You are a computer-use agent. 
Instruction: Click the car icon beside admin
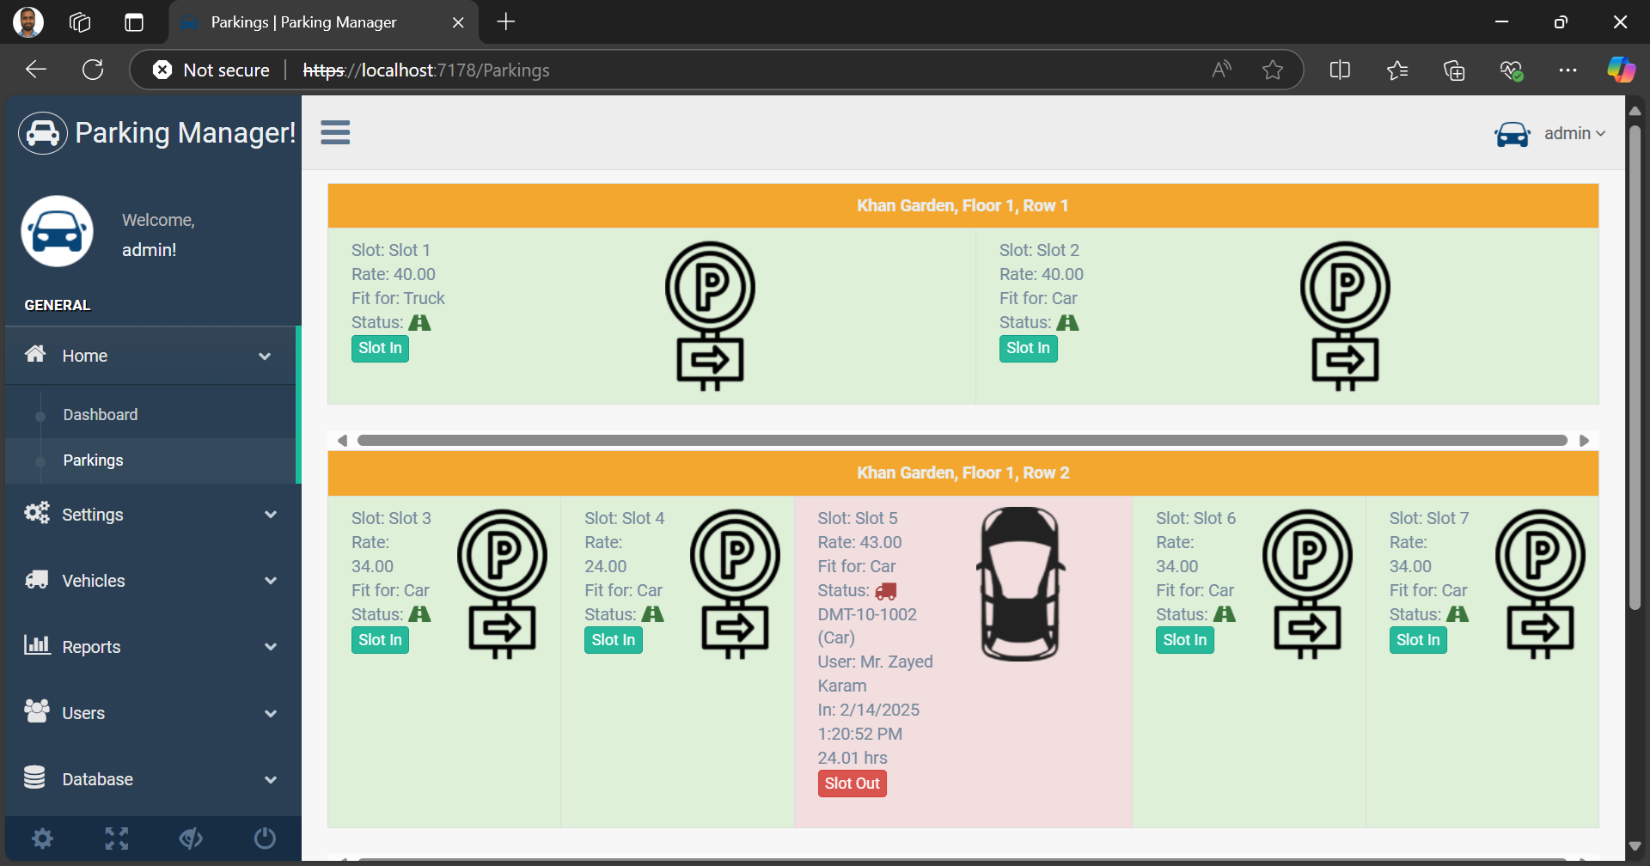[1512, 134]
